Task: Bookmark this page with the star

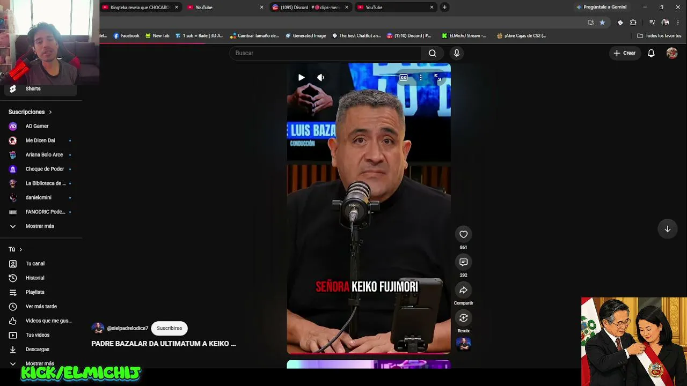Action: click(602, 23)
